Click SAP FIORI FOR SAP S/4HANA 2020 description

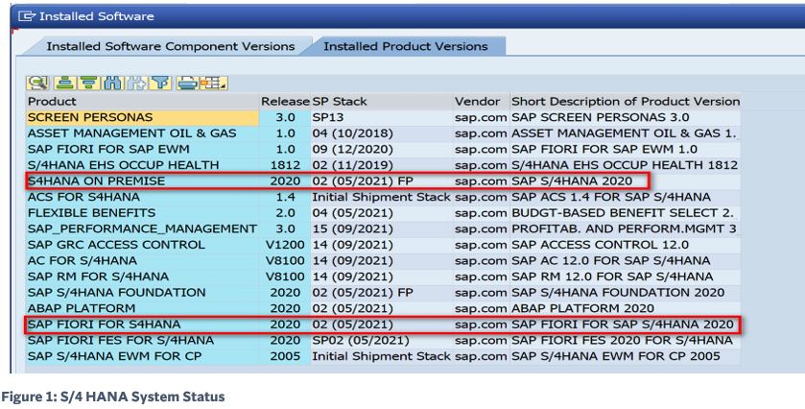(625, 325)
